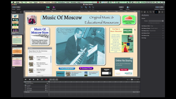Open the Scene menu

pyautogui.click(x=36, y=2)
